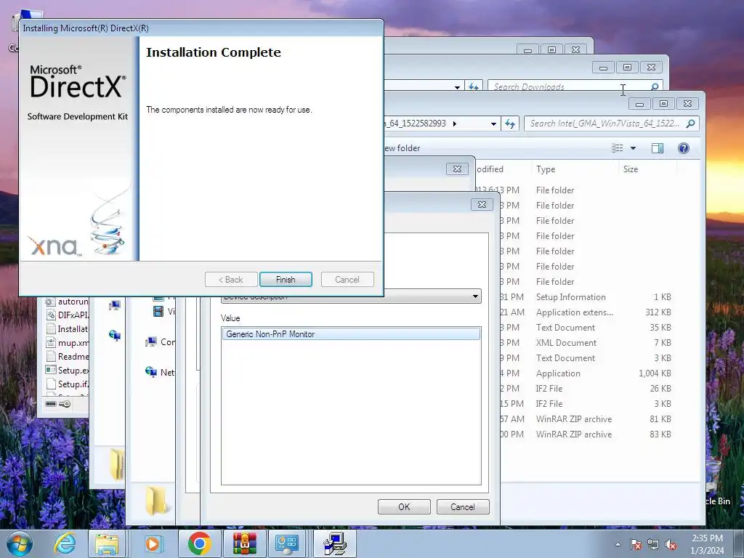Open Windows Explorer taskbar button
The width and height of the screenshot is (744, 558).
(x=107, y=543)
